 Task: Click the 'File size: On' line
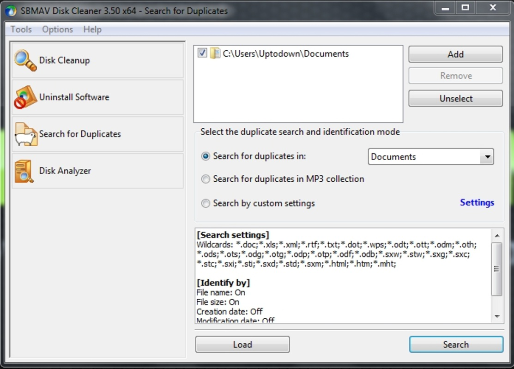tap(218, 302)
